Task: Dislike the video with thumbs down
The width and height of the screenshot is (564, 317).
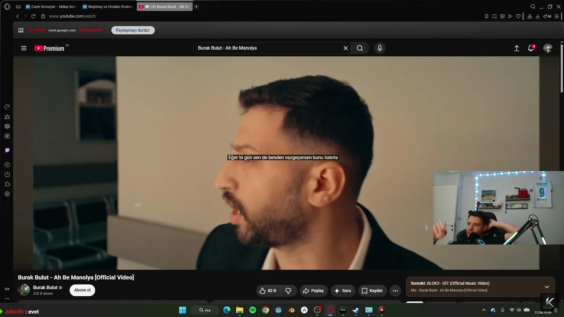Action: pyautogui.click(x=288, y=291)
